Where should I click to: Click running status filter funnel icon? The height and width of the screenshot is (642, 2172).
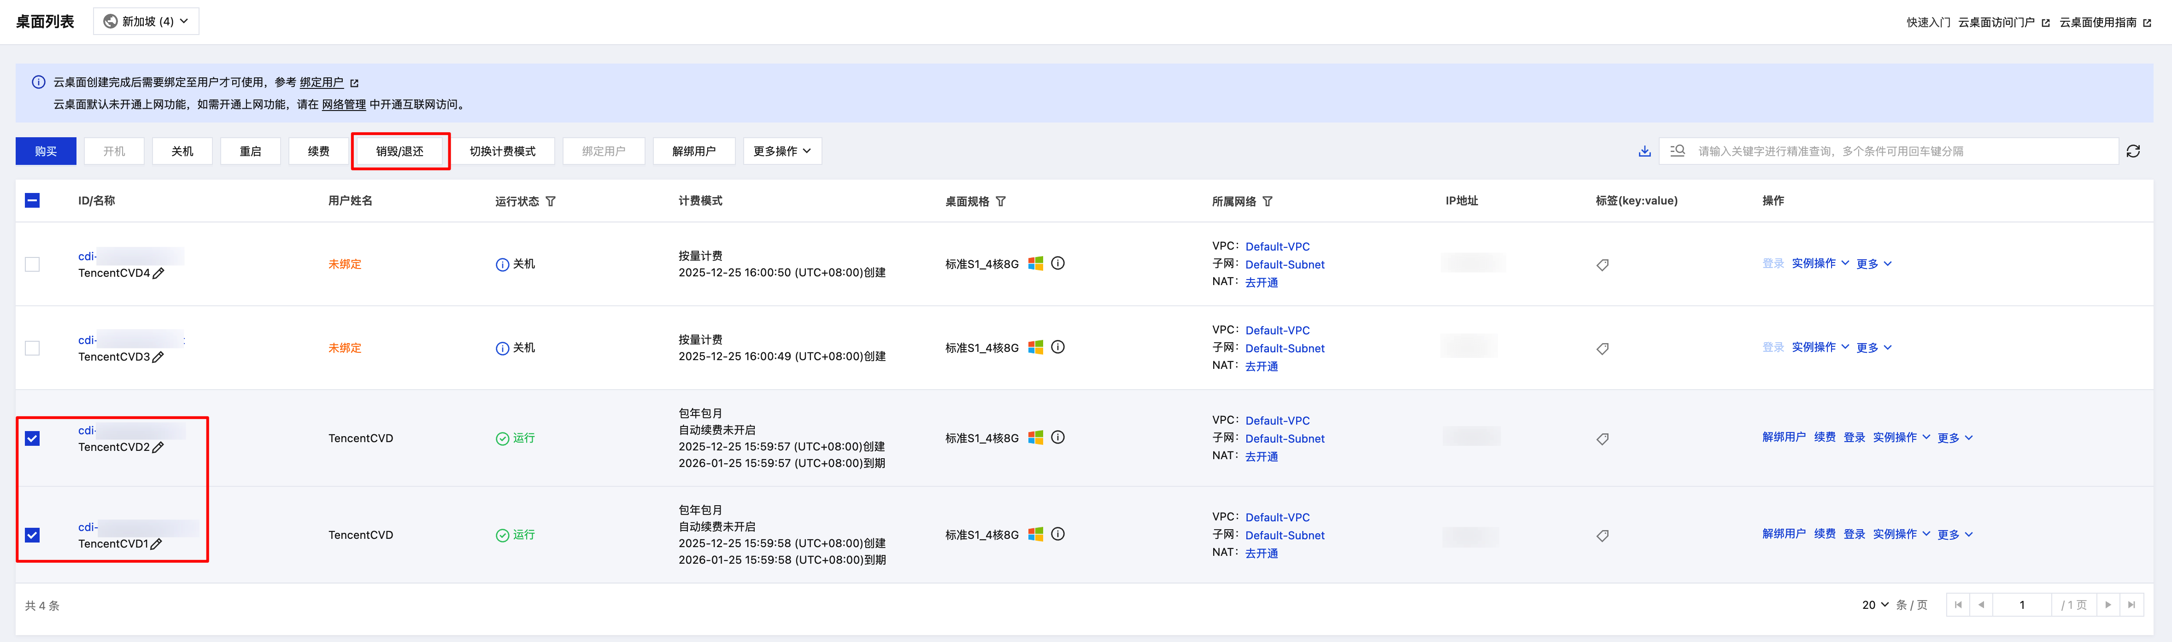[551, 201]
